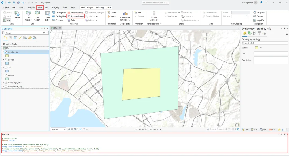Image resolution: width=289 pixels, height=156 pixels.
Task: Switch to the Insert ribbon tab
Action: click(x=22, y=7)
